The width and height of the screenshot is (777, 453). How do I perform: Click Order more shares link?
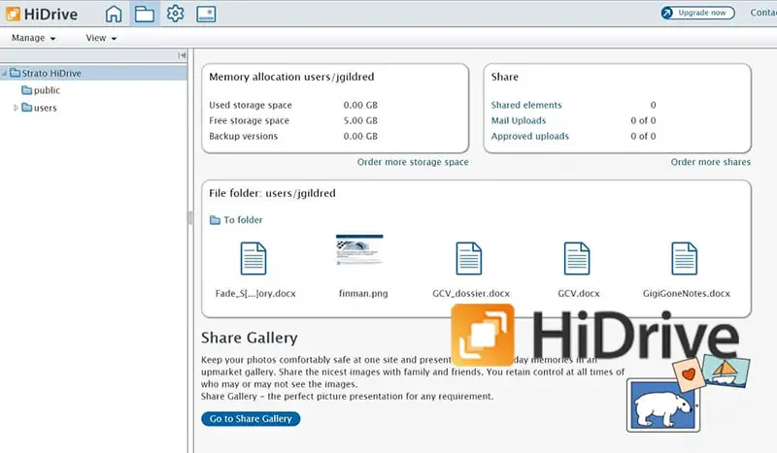[711, 162]
